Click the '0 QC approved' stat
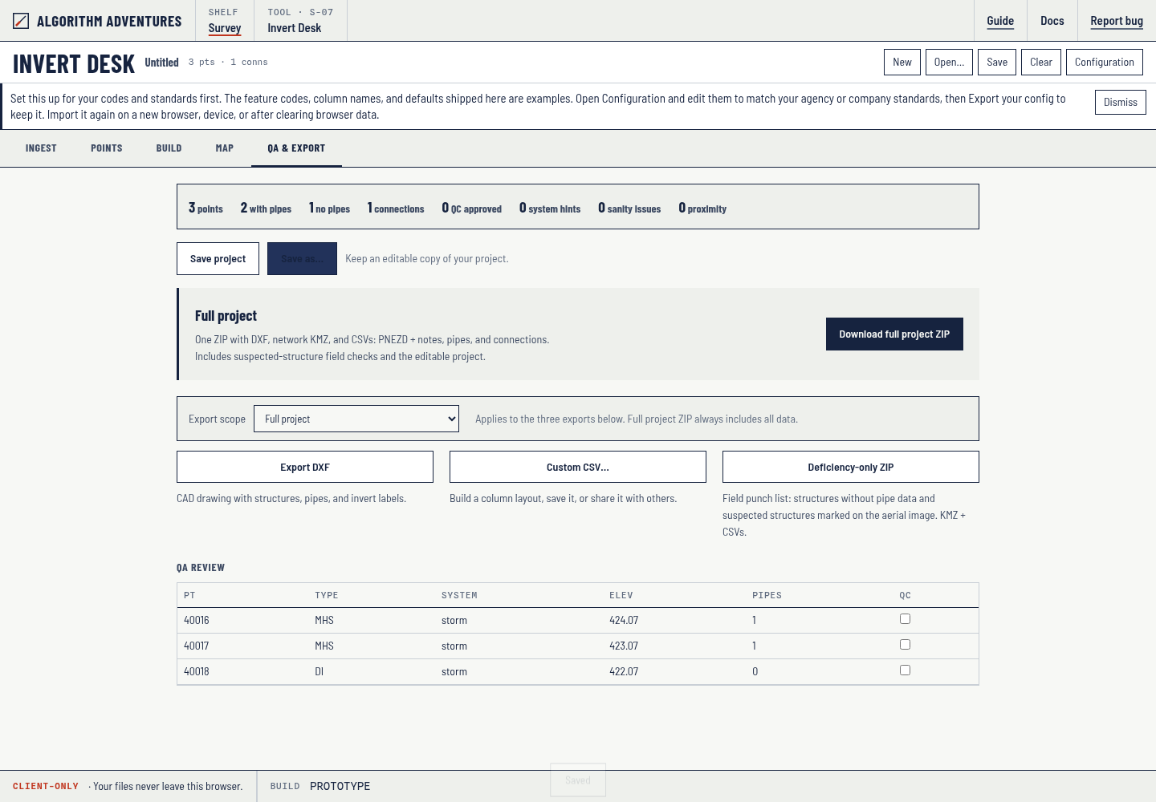Image resolution: width=1156 pixels, height=802 pixels. click(x=471, y=208)
